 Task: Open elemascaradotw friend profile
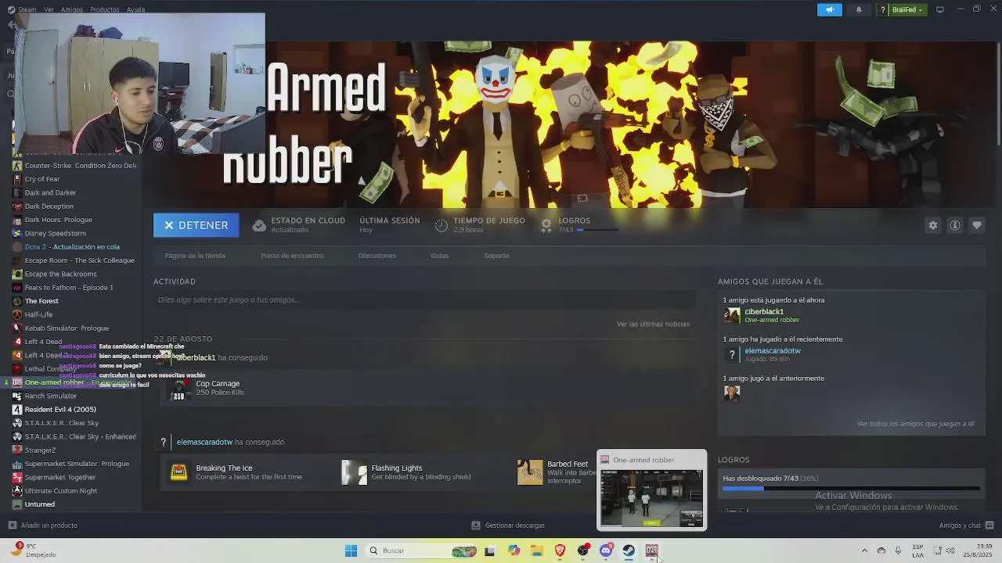point(773,351)
